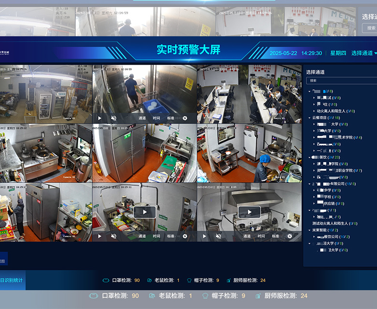
Task: Unmute the top-middle elevator camera audio
Action: [x=114, y=118]
